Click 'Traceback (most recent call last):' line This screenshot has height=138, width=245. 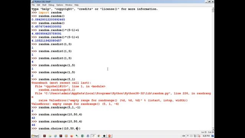tap(61, 83)
